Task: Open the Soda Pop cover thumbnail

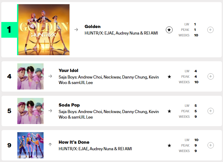Action: tap(30, 111)
